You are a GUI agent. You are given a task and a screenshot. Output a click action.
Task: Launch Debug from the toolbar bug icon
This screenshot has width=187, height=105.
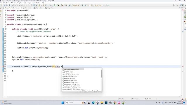point(51,5)
